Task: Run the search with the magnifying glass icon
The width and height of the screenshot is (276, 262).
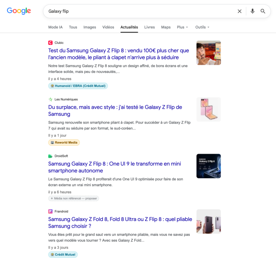Action: click(x=263, y=11)
